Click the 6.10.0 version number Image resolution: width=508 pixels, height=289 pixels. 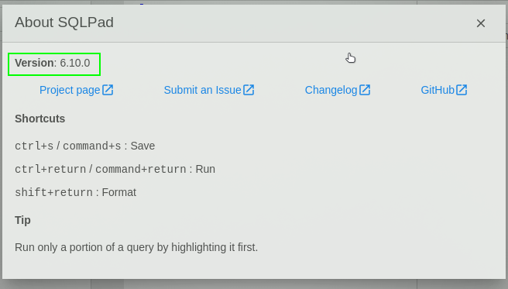[x=75, y=63]
